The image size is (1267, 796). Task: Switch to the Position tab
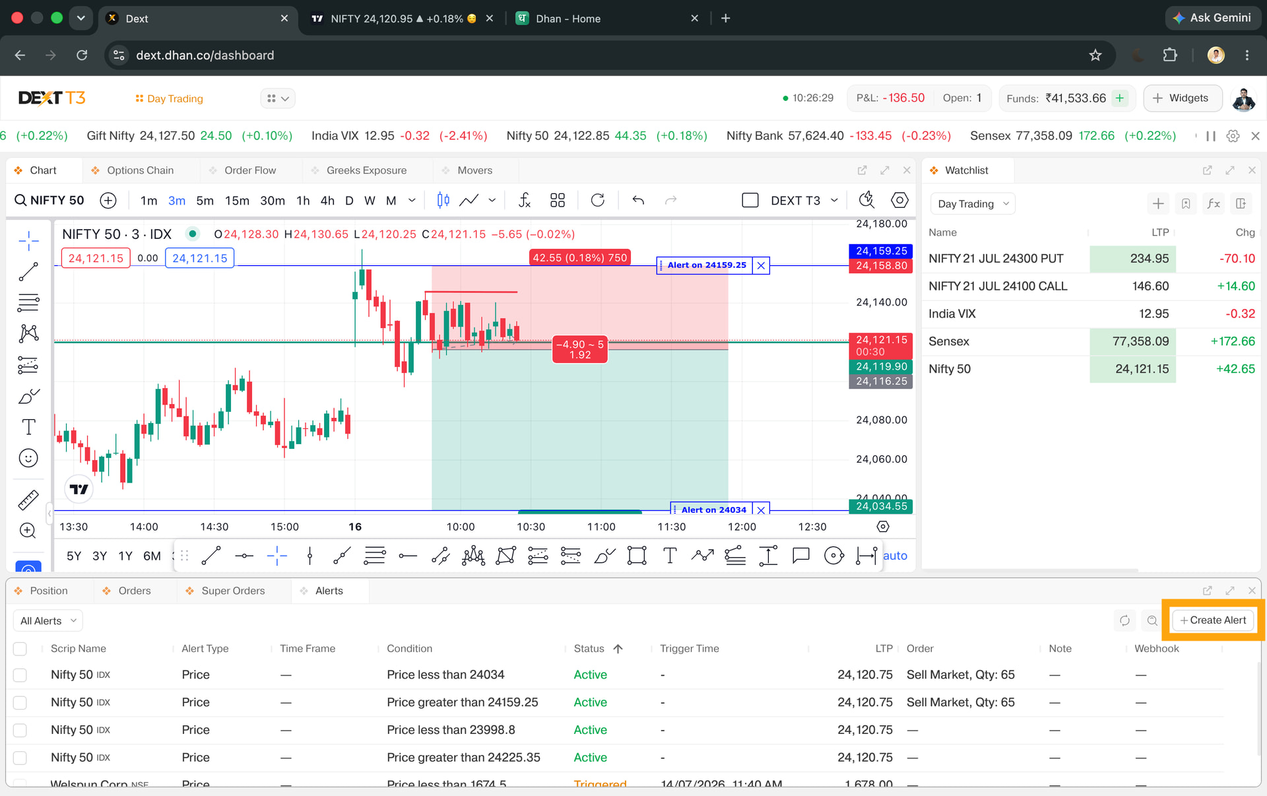(x=48, y=591)
